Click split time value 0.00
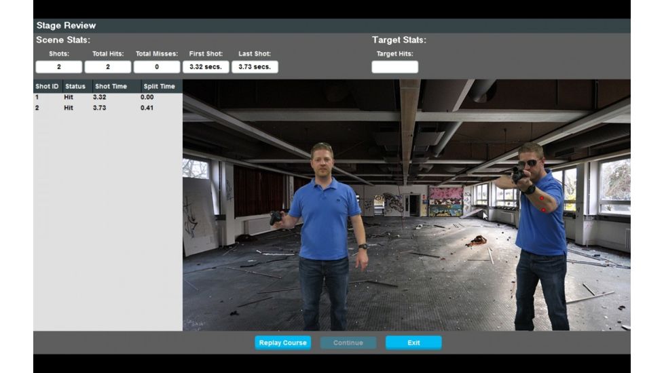This screenshot has width=664, height=373. coord(147,97)
